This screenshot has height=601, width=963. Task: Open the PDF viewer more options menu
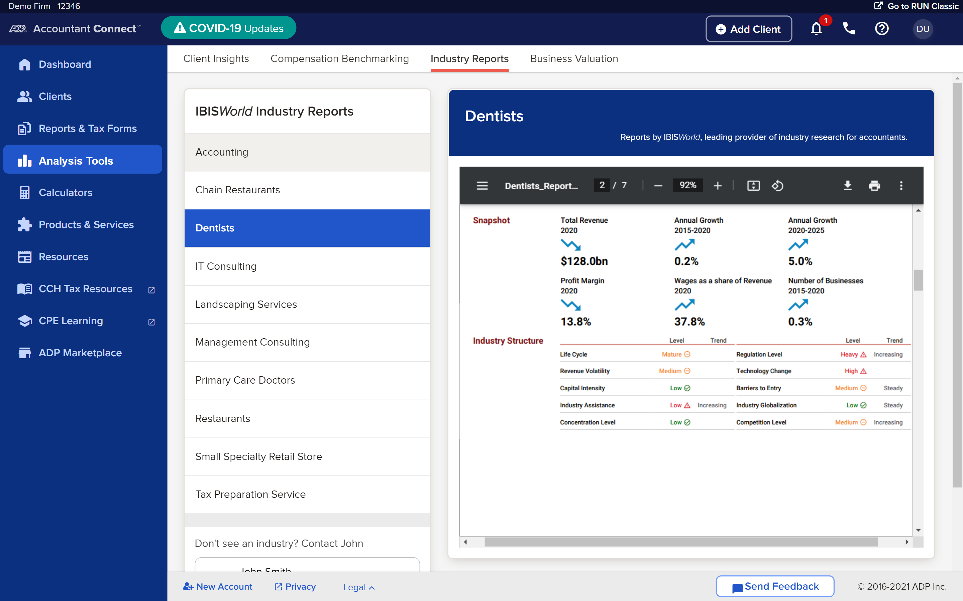coord(901,186)
